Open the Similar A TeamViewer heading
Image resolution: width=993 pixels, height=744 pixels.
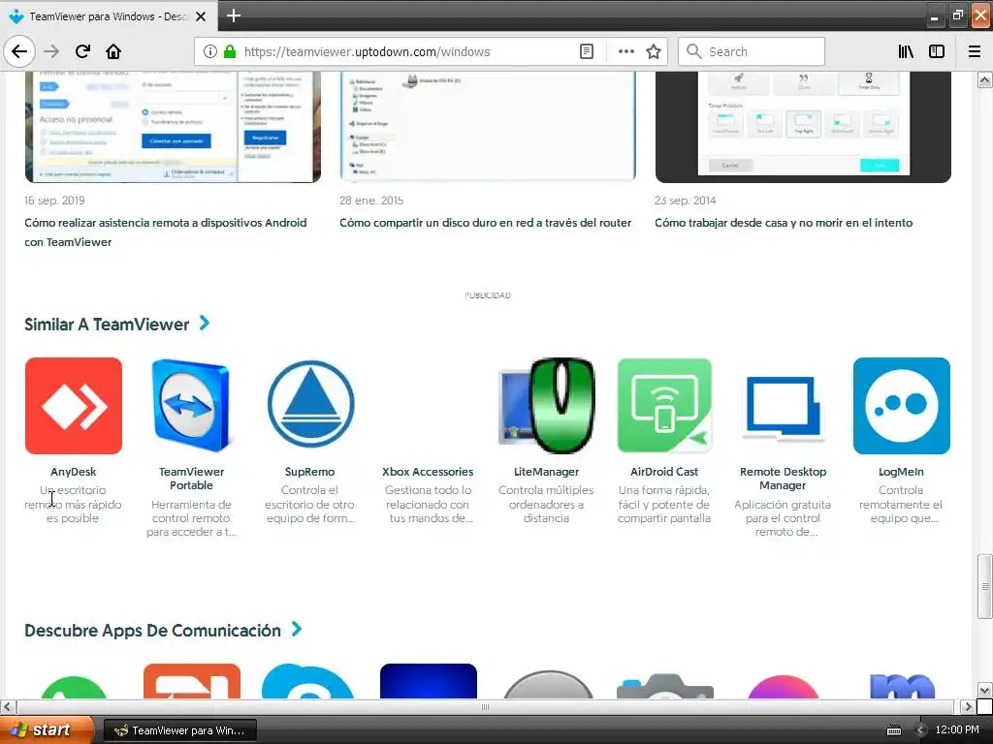point(107,325)
